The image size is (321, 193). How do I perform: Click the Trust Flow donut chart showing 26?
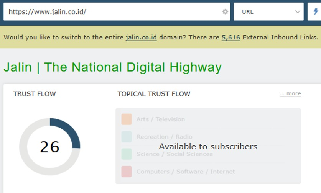pyautogui.click(x=50, y=147)
